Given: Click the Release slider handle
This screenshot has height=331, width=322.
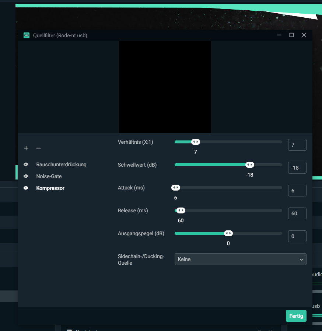Looking at the screenshot, I should tap(181, 210).
